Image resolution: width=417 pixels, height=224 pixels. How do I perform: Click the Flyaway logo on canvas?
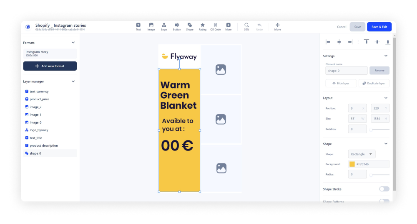pyautogui.click(x=179, y=56)
